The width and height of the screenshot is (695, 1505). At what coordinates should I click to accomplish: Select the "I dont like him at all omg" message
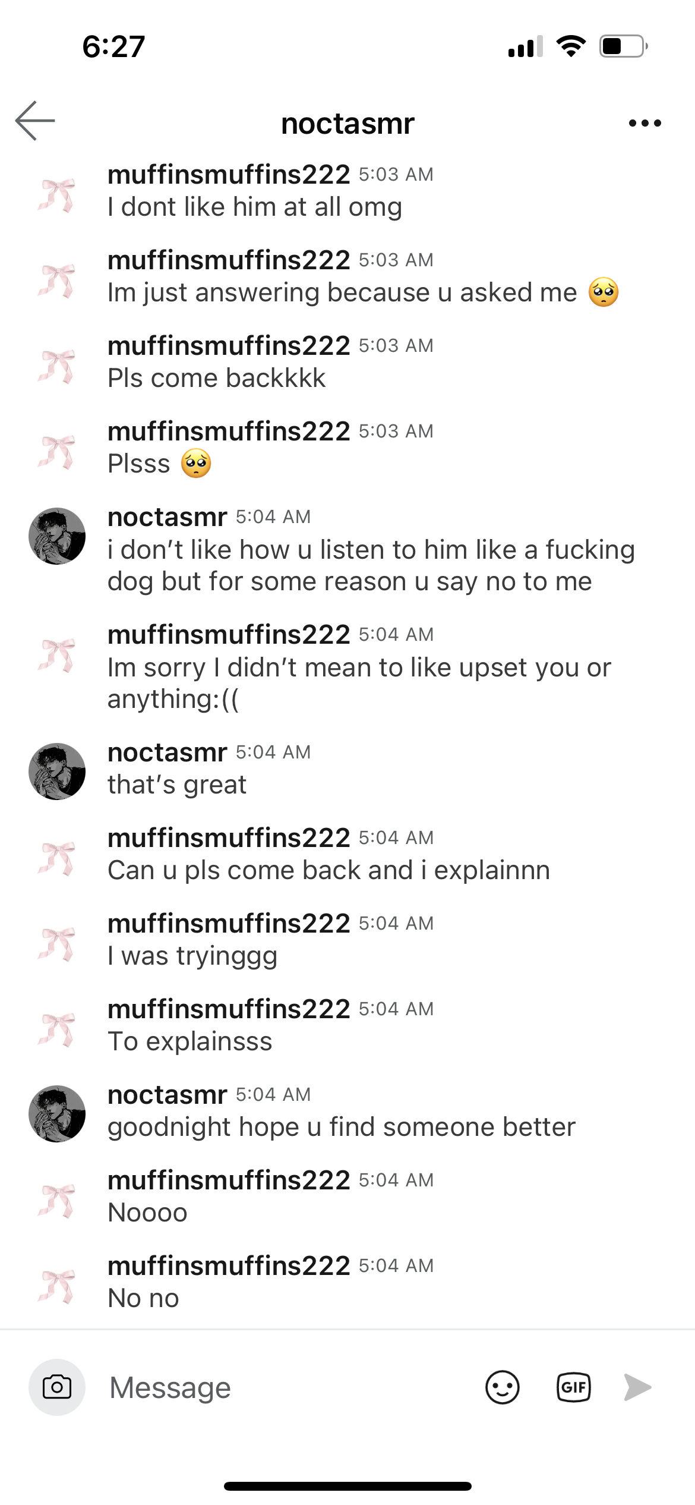255,207
